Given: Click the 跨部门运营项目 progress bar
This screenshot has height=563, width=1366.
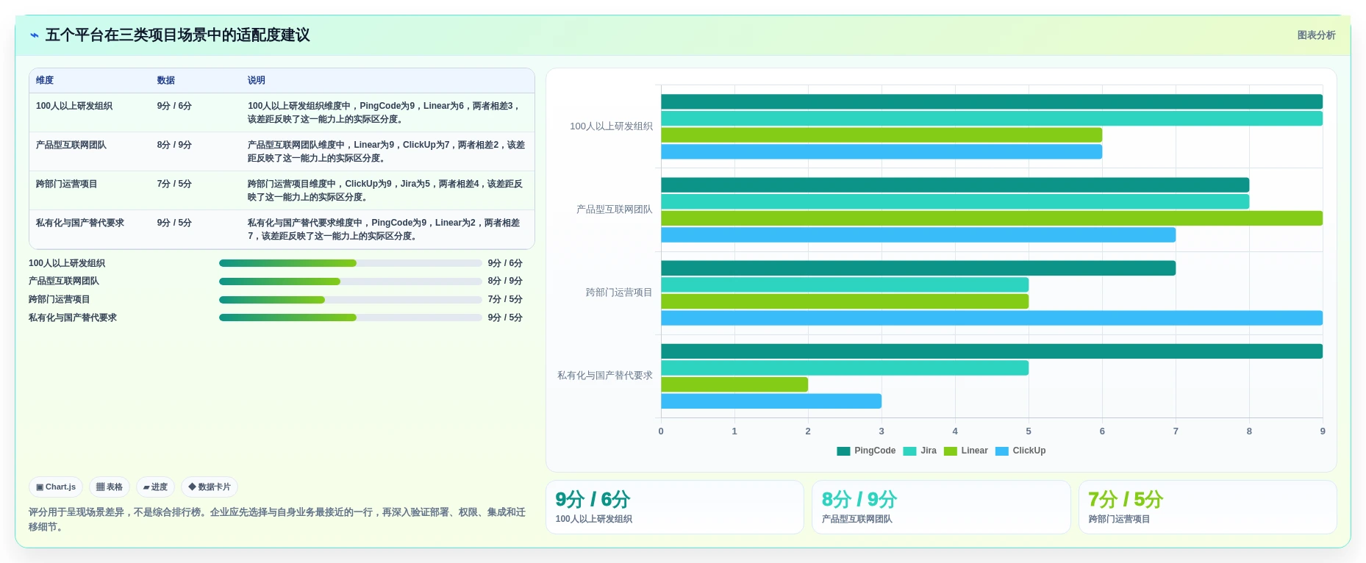Looking at the screenshot, I should tap(351, 300).
